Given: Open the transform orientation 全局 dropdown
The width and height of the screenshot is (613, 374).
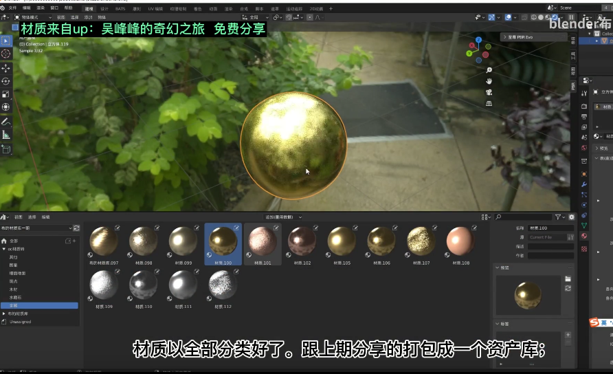Looking at the screenshot, I should [x=255, y=17].
